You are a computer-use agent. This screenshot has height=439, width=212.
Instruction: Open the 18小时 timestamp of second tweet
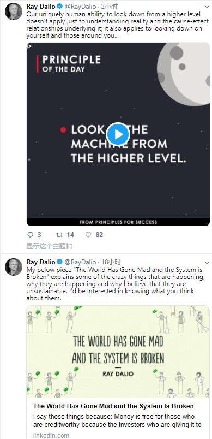(111, 262)
